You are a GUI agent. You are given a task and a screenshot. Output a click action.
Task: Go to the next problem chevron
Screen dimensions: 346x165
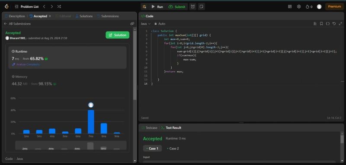coord(51,6)
